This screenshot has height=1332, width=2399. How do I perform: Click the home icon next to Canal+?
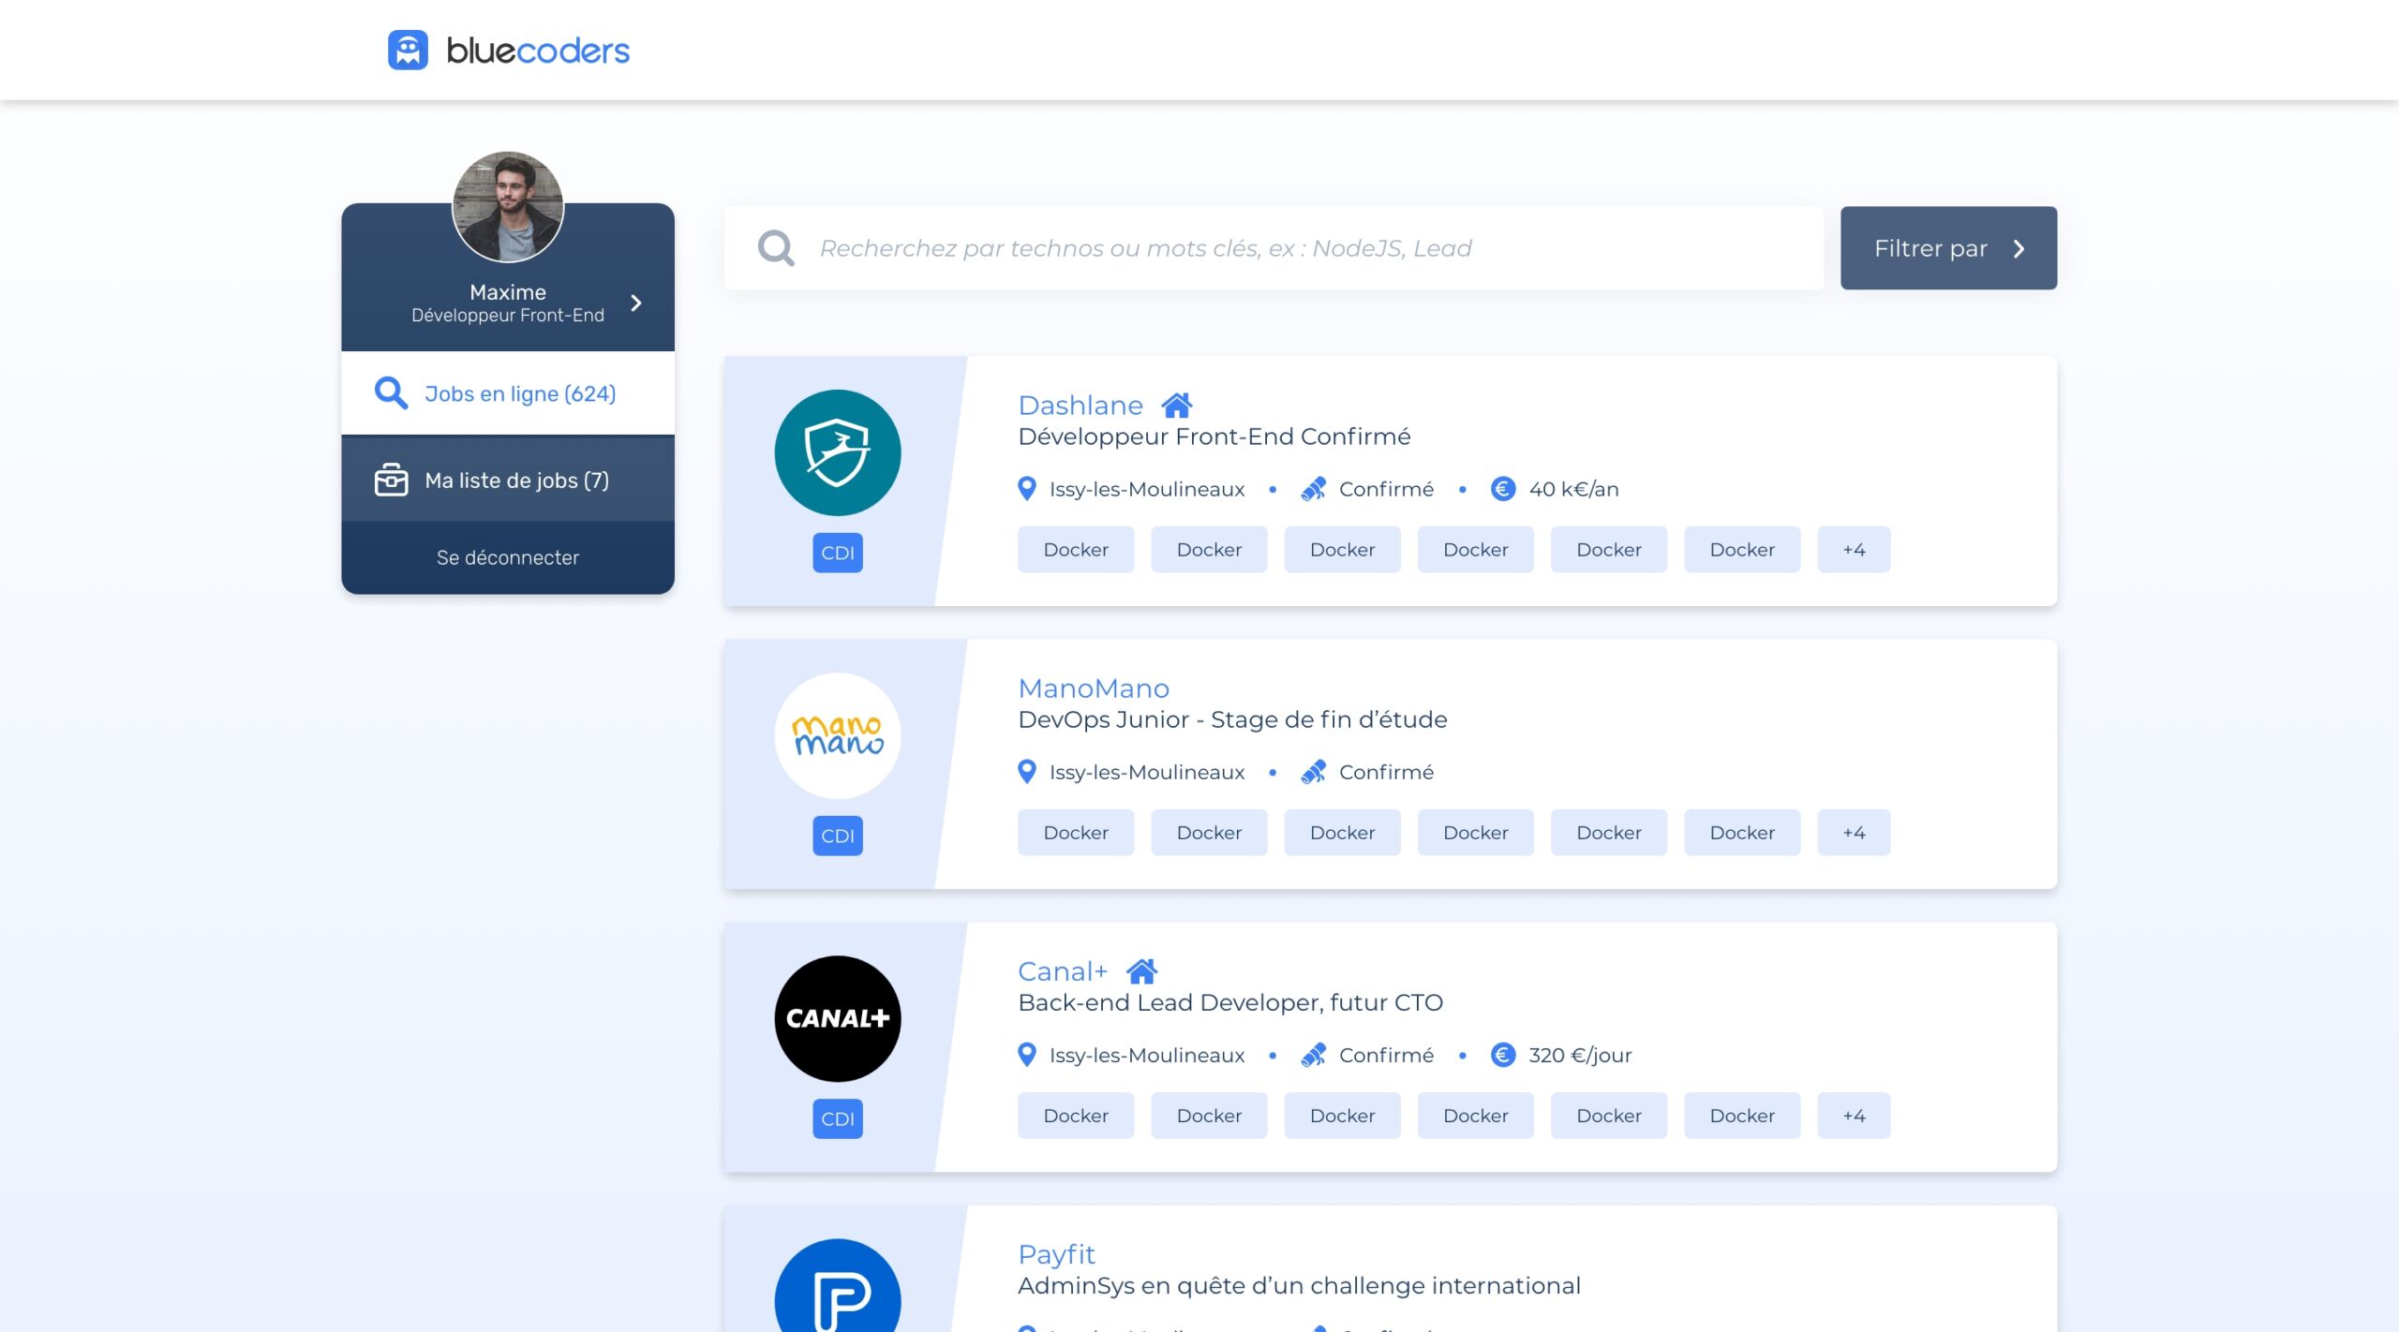click(x=1141, y=971)
